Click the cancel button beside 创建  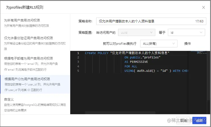(x=183, y=120)
